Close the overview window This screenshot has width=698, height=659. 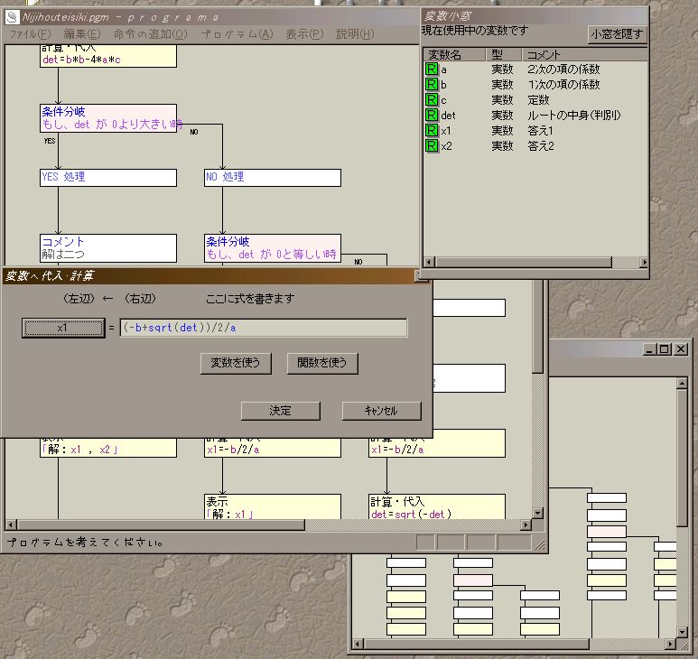[681, 349]
